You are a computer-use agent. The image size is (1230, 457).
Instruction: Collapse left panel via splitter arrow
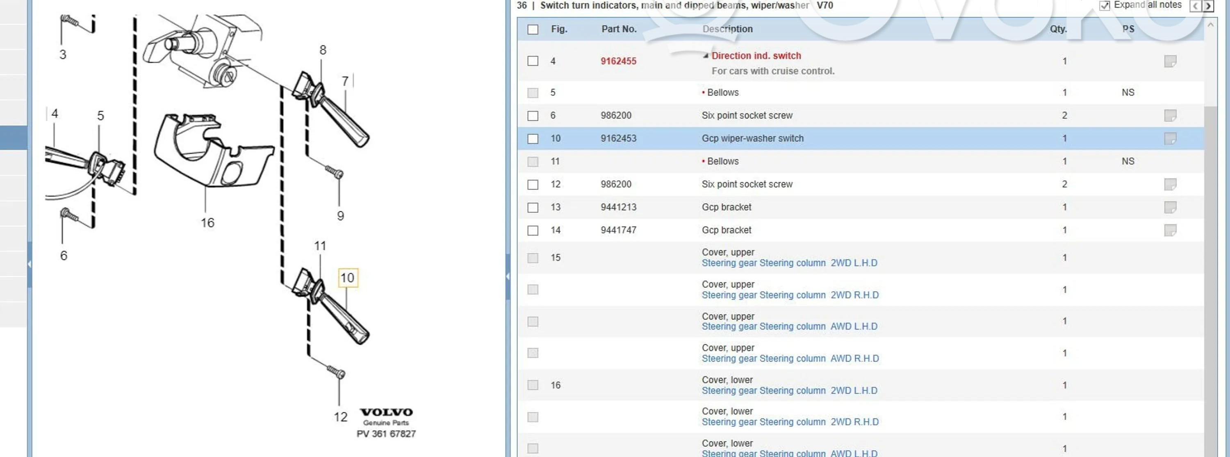(30, 264)
